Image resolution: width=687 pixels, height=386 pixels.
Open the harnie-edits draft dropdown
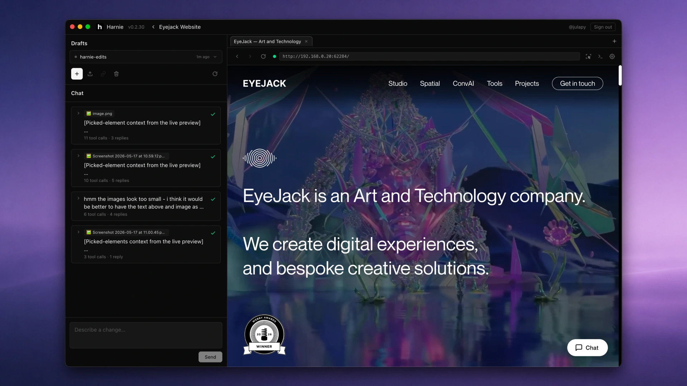[x=146, y=57]
